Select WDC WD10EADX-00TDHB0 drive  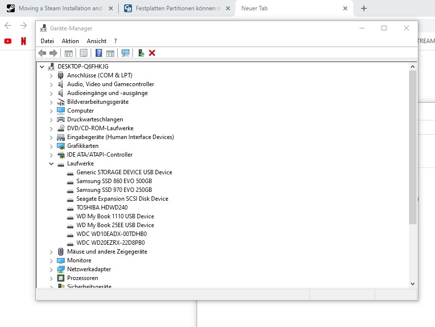tap(111, 234)
